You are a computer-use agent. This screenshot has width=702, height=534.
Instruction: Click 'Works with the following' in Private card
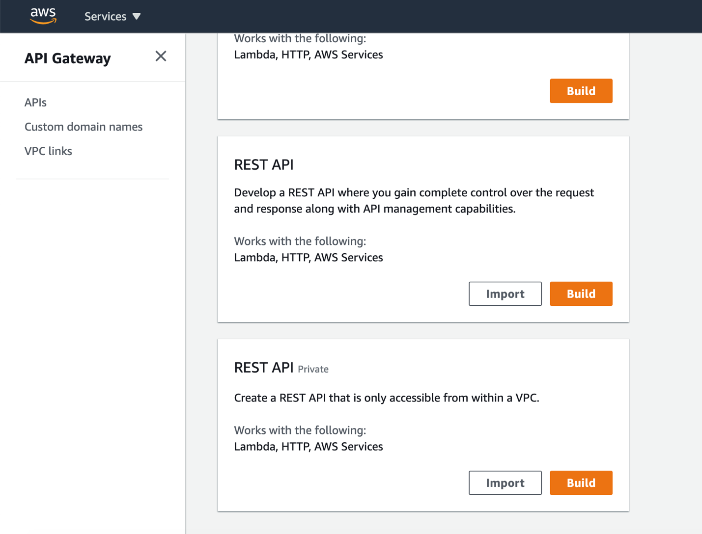coord(300,430)
